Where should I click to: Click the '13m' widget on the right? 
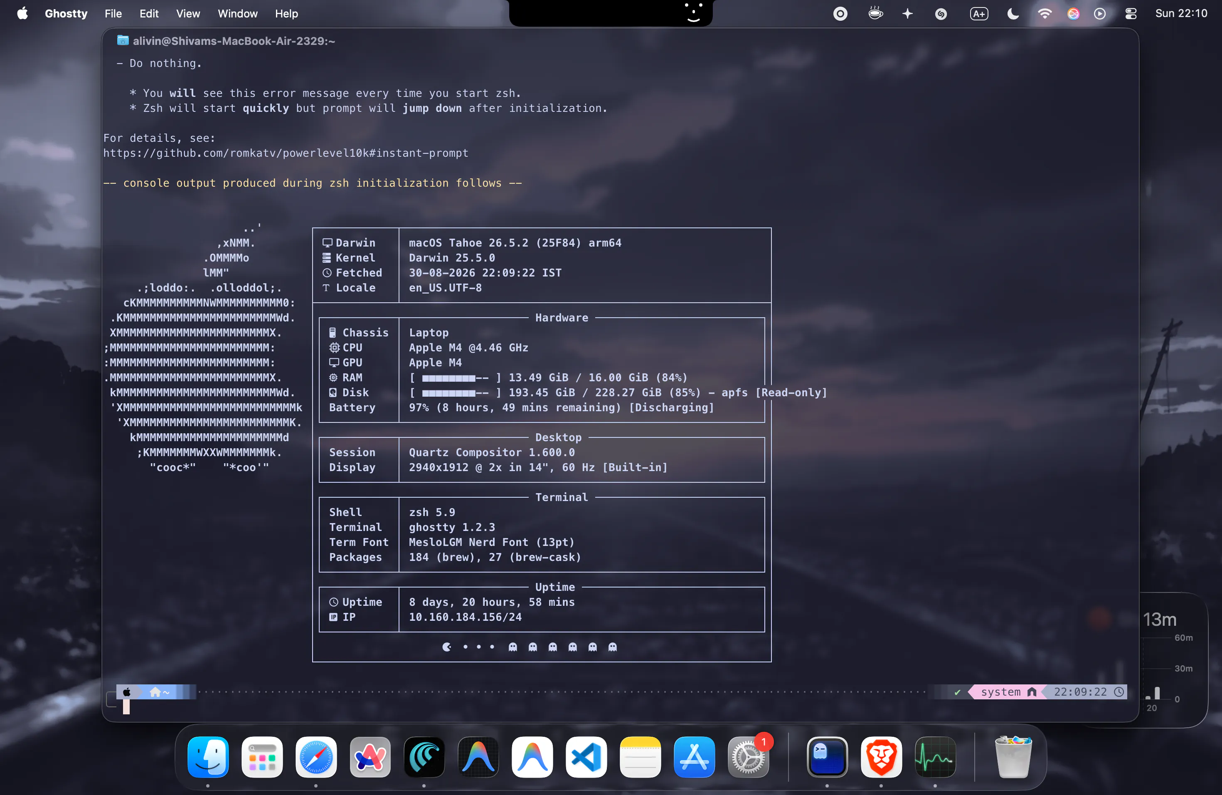1159,620
